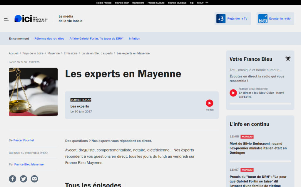The height and width of the screenshot is (187, 301).
Task: Click "Votre France Bleu" heading
Action: 251,59
